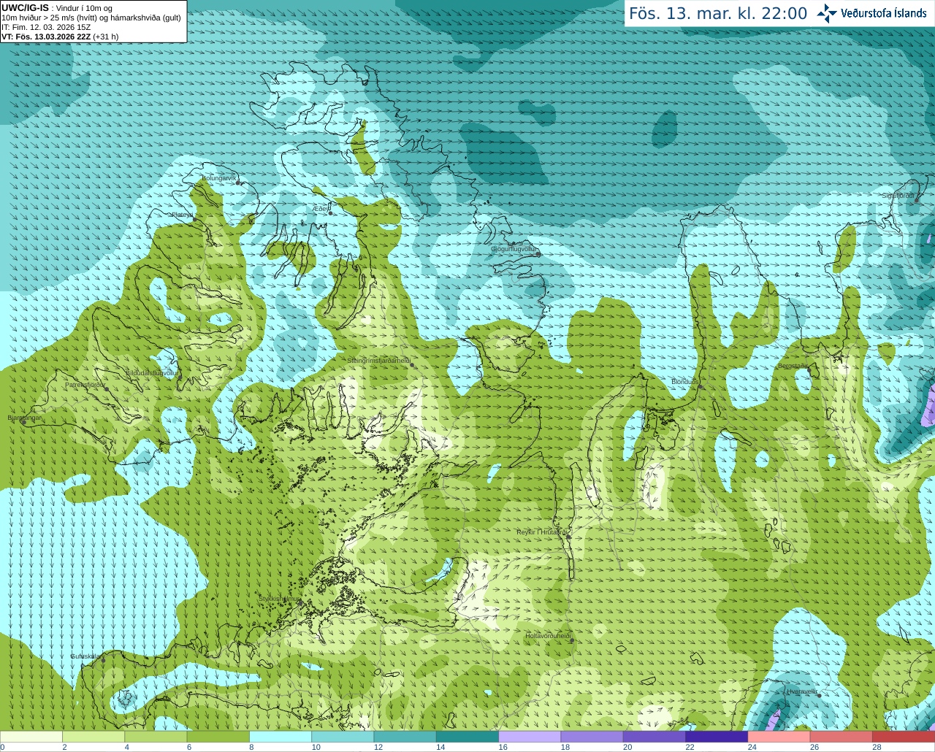Click the UWC/IG-IS model title text
This screenshot has height=752, width=935.
(26, 8)
